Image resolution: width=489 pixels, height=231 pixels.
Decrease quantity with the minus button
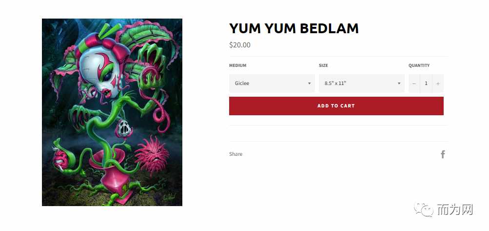click(414, 84)
